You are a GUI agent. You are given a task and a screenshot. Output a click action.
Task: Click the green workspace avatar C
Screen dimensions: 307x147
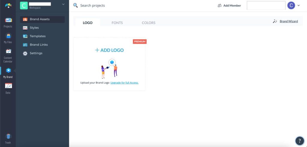[x=24, y=5]
